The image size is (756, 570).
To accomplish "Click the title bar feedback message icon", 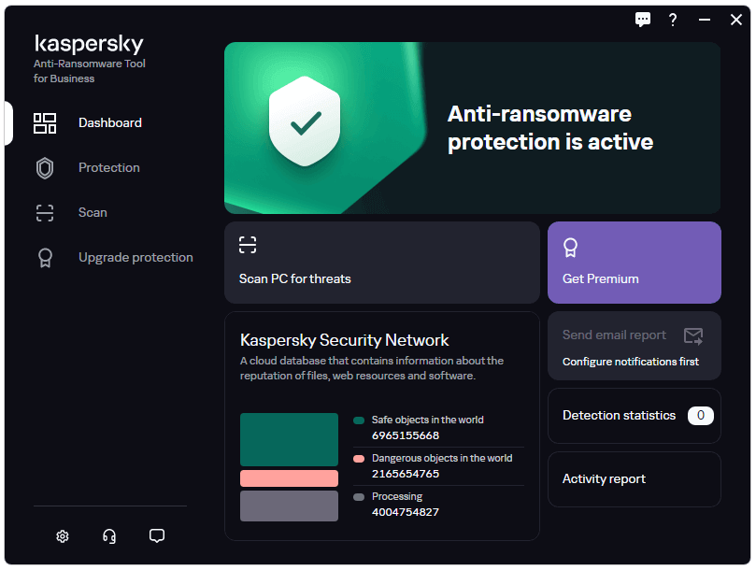I will click(x=643, y=20).
